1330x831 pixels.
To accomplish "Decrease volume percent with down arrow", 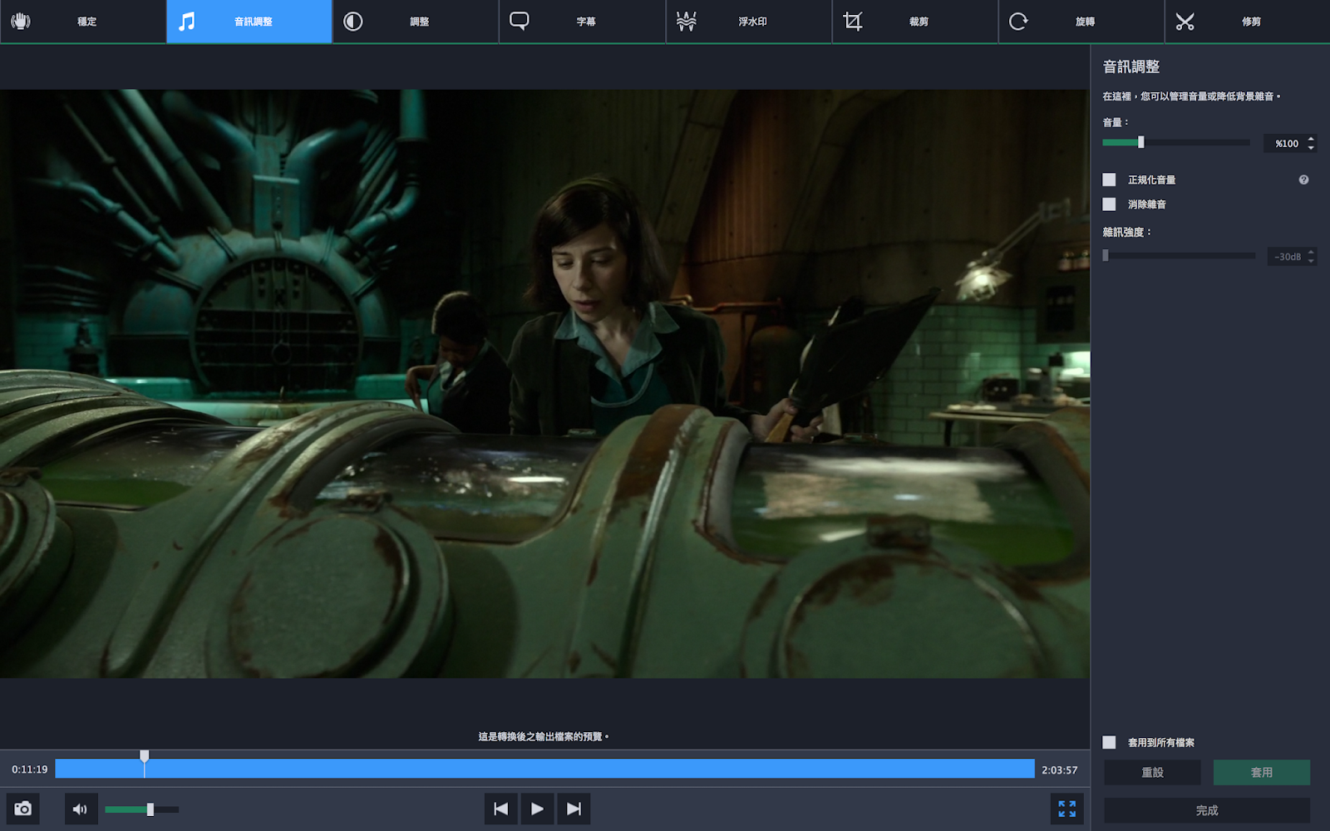I will 1311,148.
